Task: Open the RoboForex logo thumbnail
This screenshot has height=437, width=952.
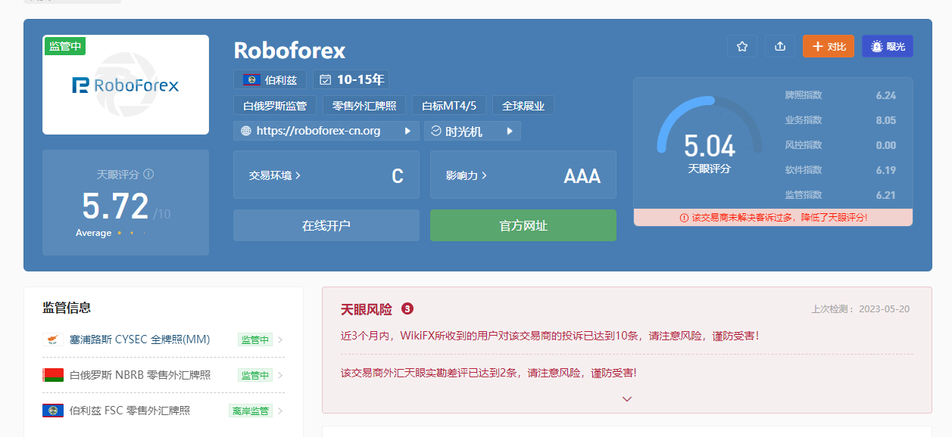Action: pyautogui.click(x=126, y=85)
